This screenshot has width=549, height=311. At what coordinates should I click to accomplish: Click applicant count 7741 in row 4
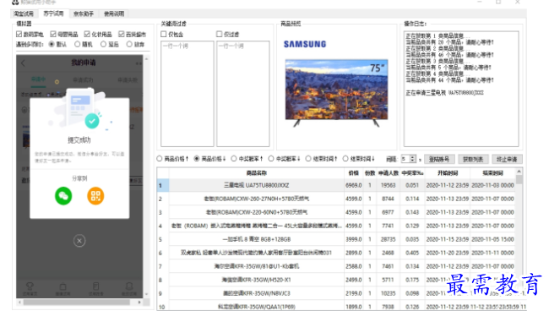388,226
